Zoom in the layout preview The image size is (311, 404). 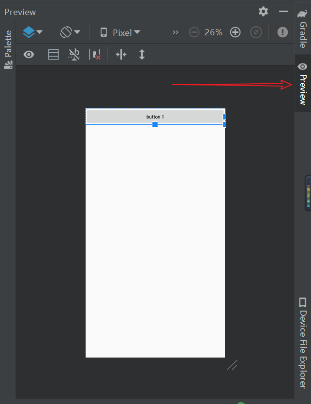(x=235, y=32)
